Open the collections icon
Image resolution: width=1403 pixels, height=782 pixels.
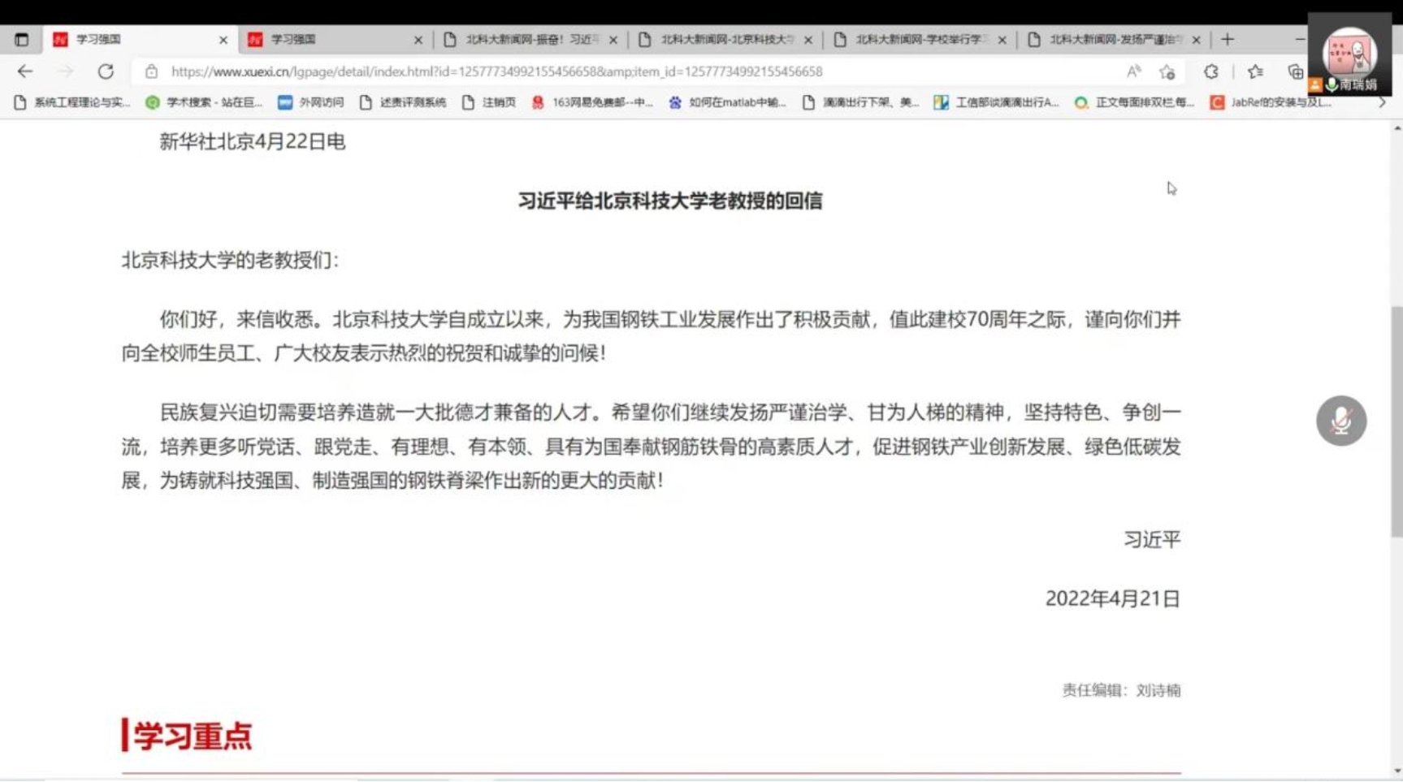1295,71
